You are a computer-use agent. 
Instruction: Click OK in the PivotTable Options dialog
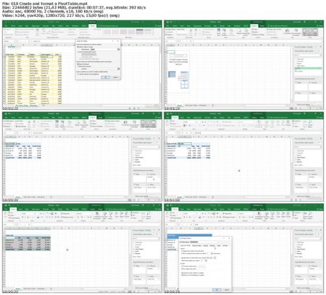click(216, 290)
